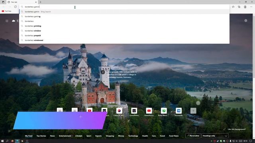Add a new quick link tile

(x=193, y=111)
